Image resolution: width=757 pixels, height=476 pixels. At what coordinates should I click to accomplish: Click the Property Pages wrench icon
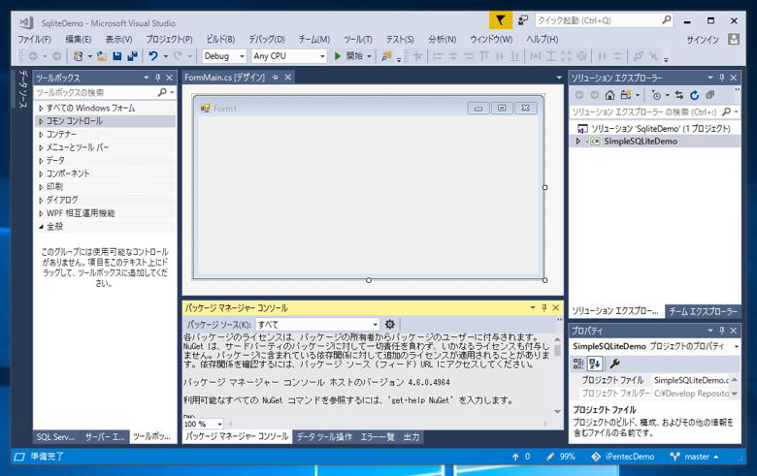pos(614,364)
